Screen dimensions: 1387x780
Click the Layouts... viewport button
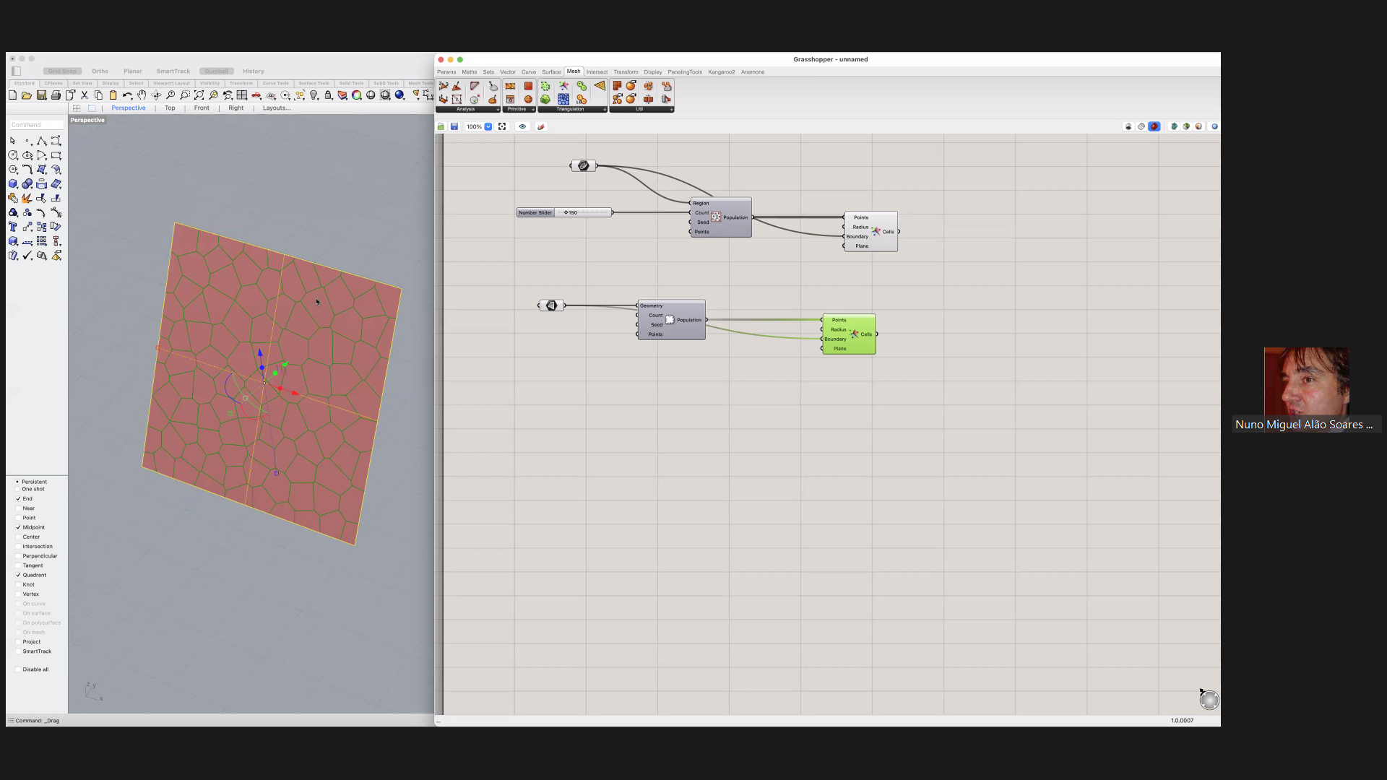pyautogui.click(x=276, y=108)
